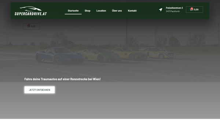This screenshot has width=220, height=137.
Task: Click the headline about Traumautos bei Wien
Action: [x=62, y=79]
